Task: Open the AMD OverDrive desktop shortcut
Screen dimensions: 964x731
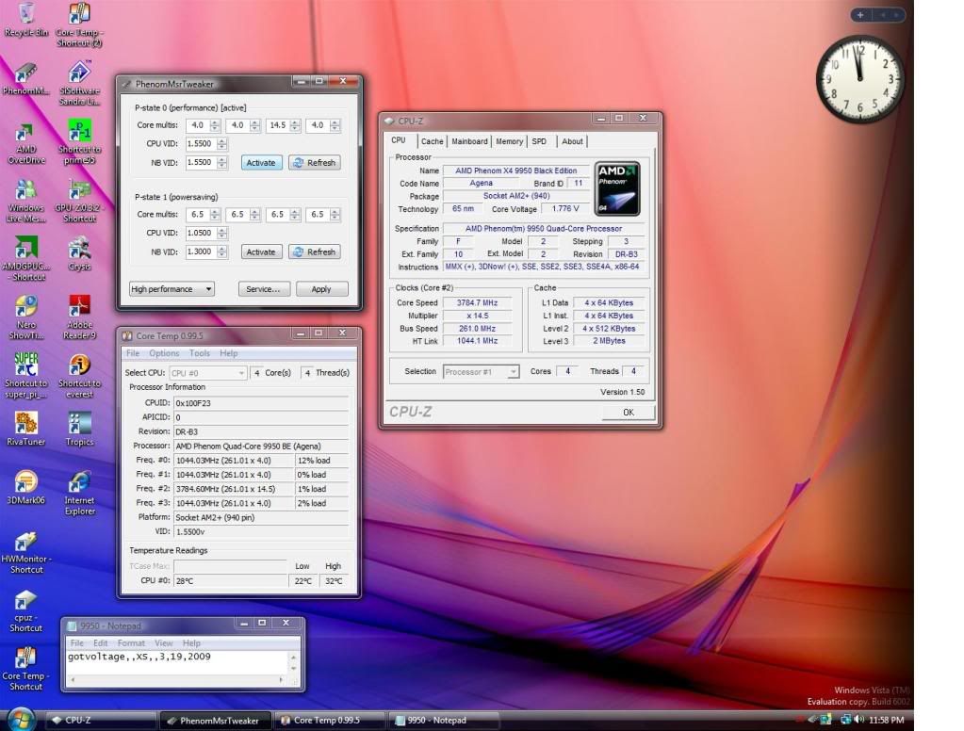Action: 25,134
